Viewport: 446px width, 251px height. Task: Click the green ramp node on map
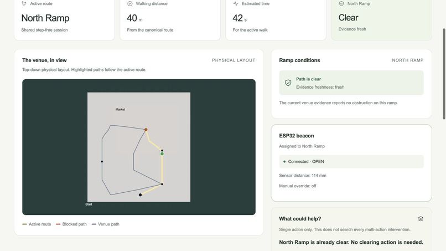162,154
